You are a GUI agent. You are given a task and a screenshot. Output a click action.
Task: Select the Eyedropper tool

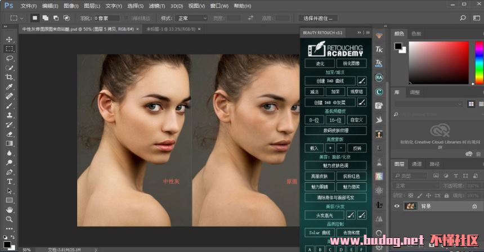(x=10, y=87)
